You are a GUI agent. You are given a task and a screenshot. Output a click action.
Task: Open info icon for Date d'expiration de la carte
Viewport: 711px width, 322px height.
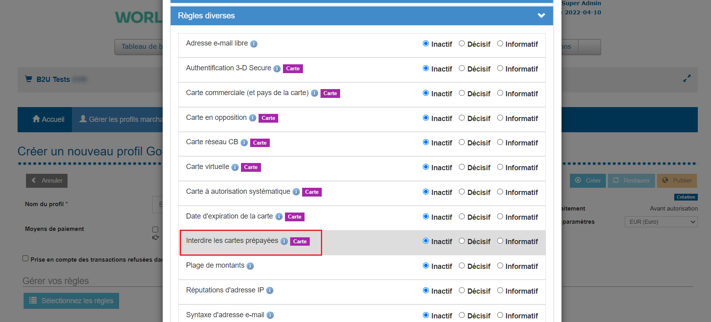[x=279, y=217]
